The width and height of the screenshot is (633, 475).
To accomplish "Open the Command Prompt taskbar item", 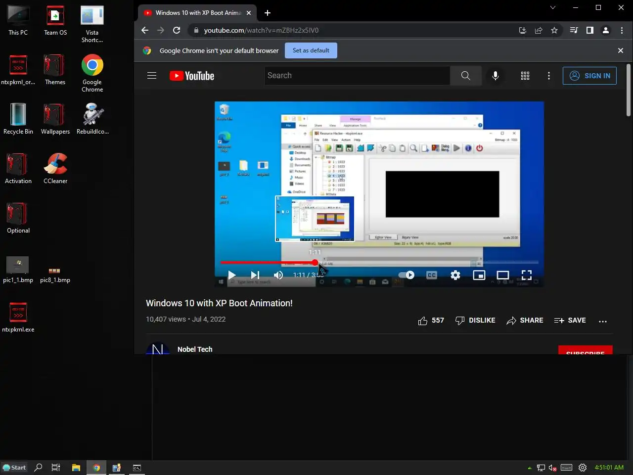I will 137,468.
